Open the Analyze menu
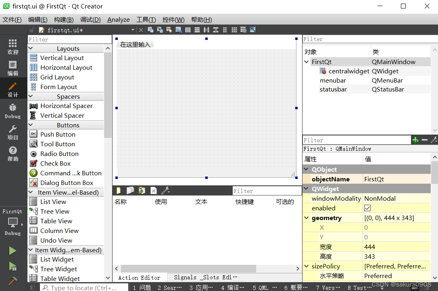438x291 pixels. tap(119, 20)
